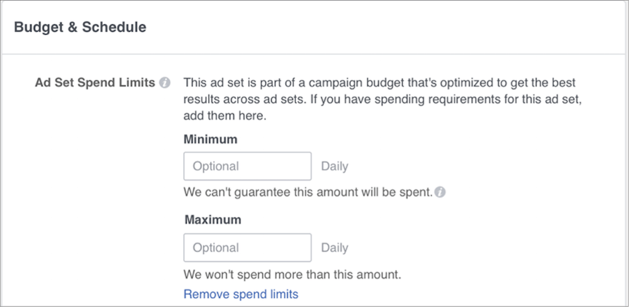Click the info icon beside Ad Set Spend Limits
This screenshot has height=307, width=629.
point(165,83)
